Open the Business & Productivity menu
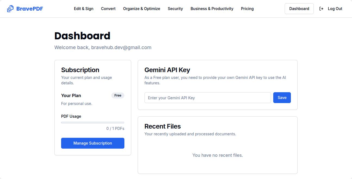This screenshot has height=179, width=352. click(212, 9)
